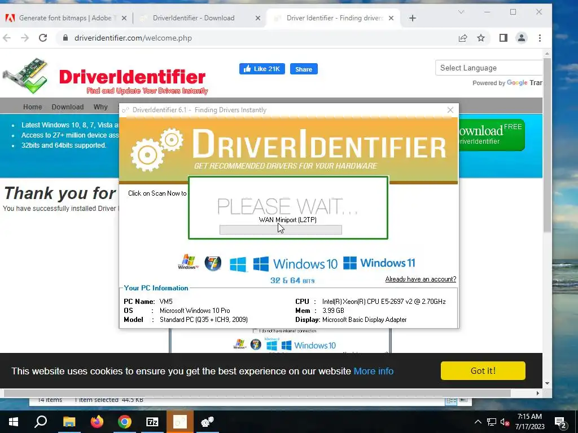Select the WAN Miniport (L2TP) status text
Viewport: 578px width, 433px height.
(x=287, y=220)
